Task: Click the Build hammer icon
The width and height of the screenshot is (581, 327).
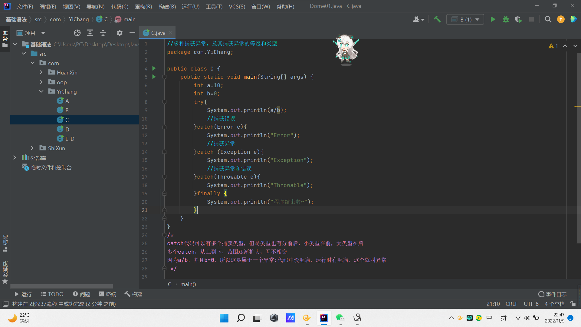Action: tap(437, 19)
